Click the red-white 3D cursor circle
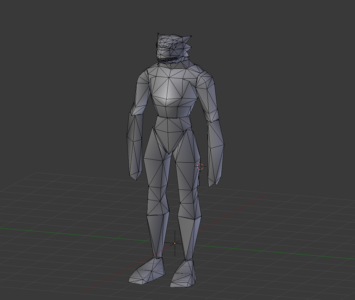This screenshot has width=355, height=300. point(200,167)
